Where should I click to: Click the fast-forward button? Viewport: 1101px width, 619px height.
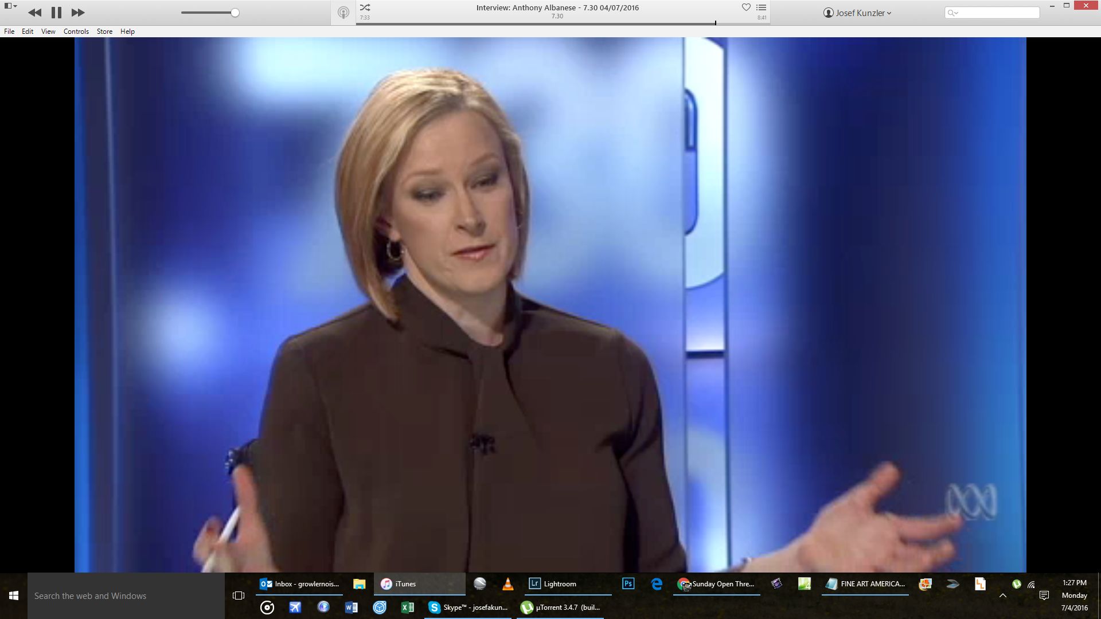(x=78, y=13)
